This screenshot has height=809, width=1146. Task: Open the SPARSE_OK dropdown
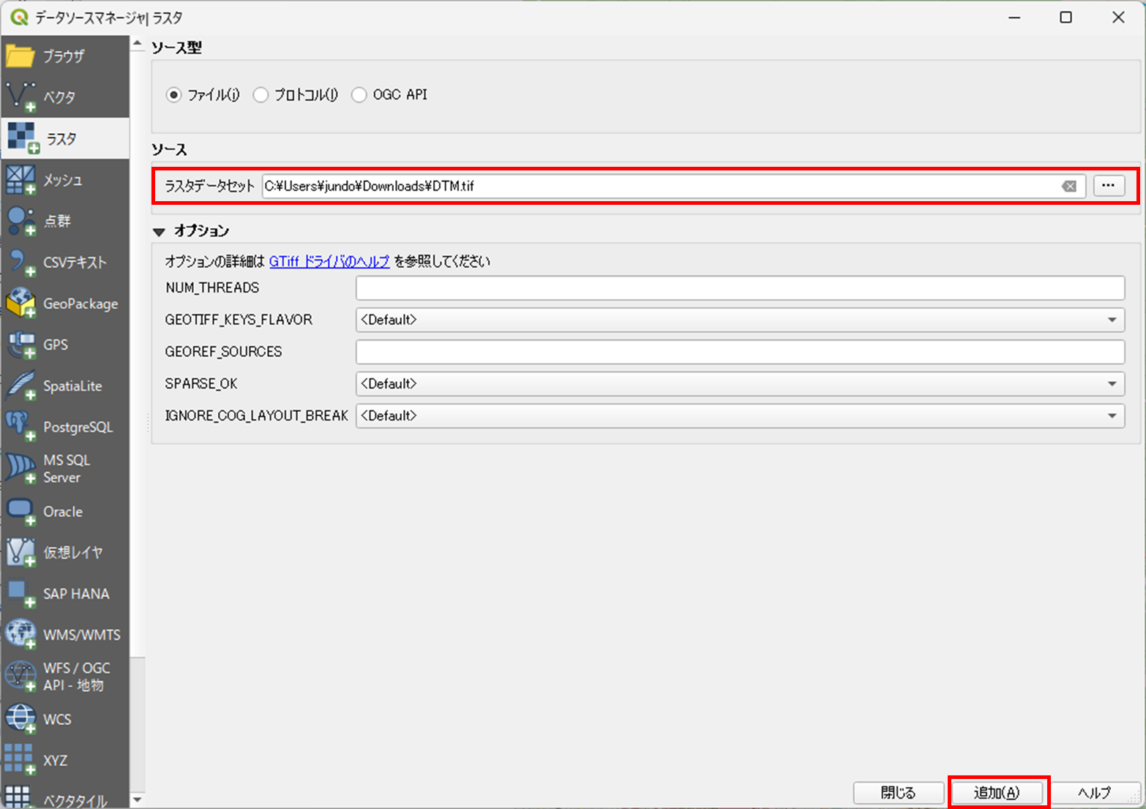pos(1112,383)
